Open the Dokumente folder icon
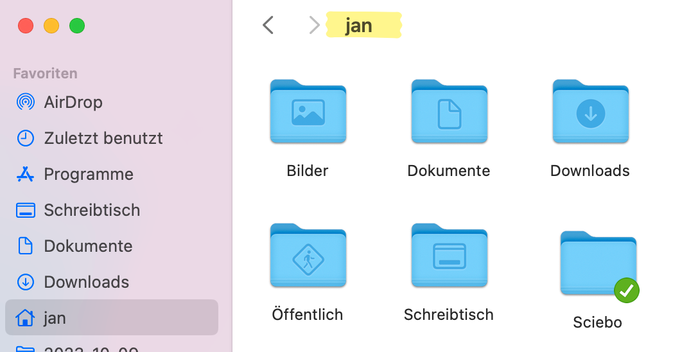The width and height of the screenshot is (682, 352). pos(449,112)
